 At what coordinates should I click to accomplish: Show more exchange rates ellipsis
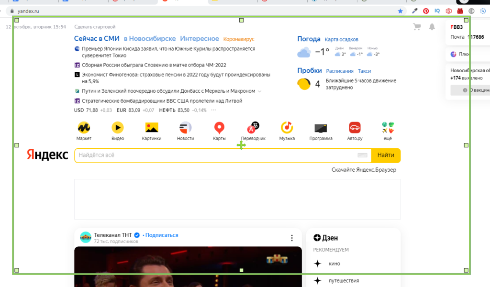(x=213, y=110)
